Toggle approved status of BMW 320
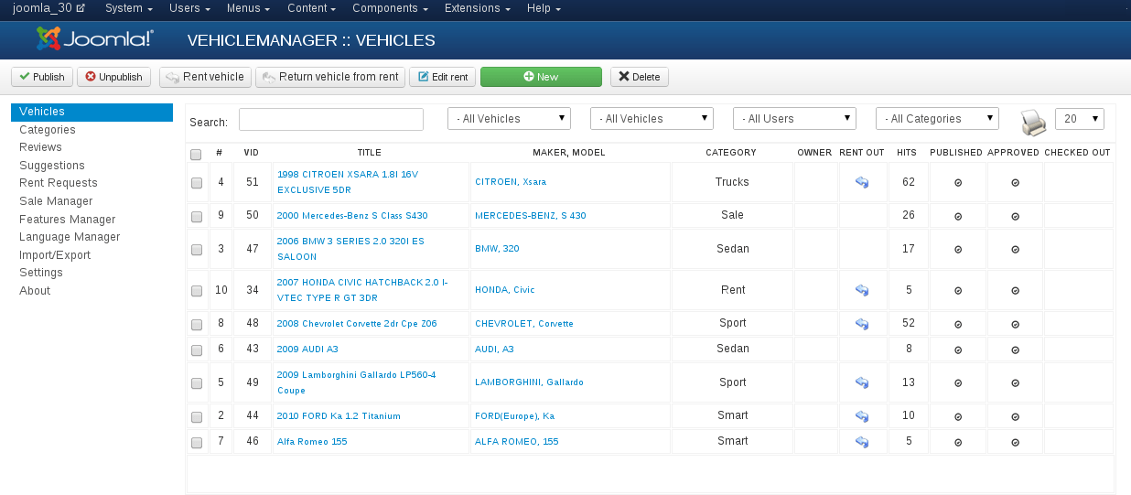Viewport: 1131px width, 495px height. (x=1015, y=250)
